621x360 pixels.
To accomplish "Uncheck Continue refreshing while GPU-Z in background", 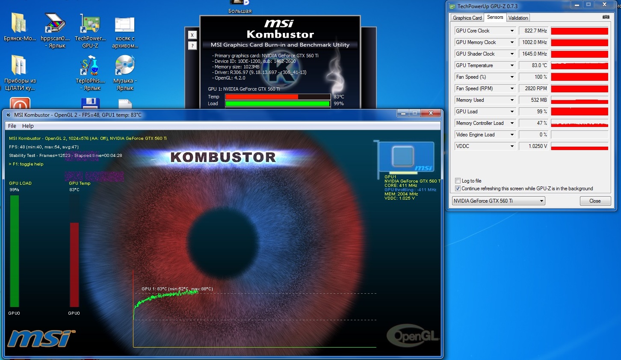I will click(458, 189).
